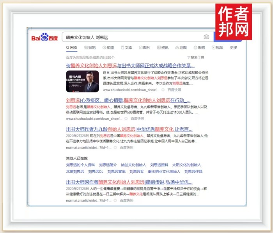The width and height of the screenshot is (273, 233).
Task: Open the 文库 search category
Action: [126, 48]
